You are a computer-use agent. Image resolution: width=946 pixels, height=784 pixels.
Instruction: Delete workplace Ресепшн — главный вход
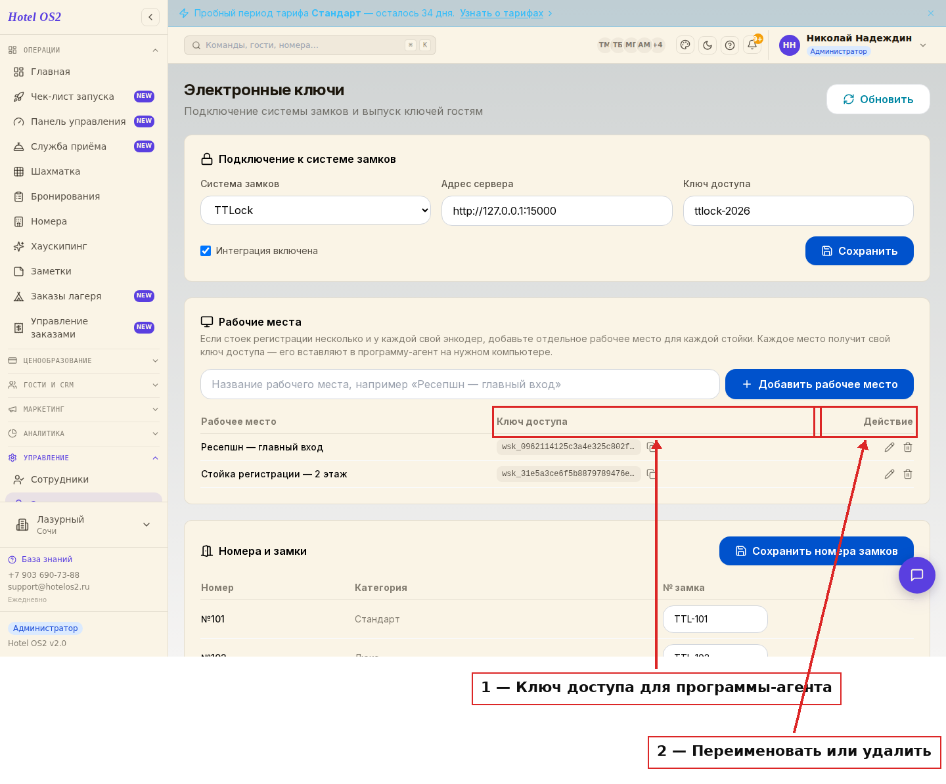(x=908, y=447)
